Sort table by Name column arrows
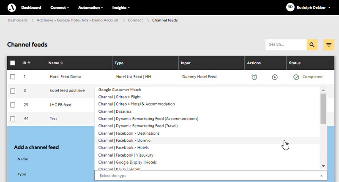Viewport: 339px width, 182px height. point(62,63)
